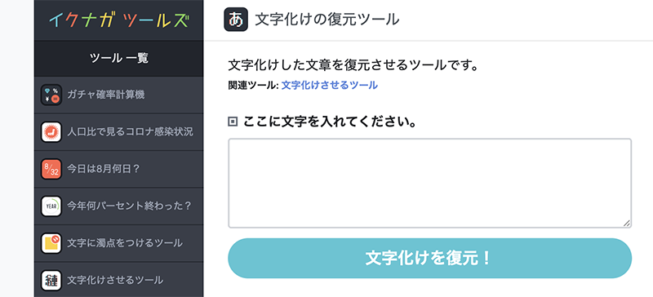Click the イクナガ ツールズ colorful logo
This screenshot has height=297, width=653.
pyautogui.click(x=118, y=20)
